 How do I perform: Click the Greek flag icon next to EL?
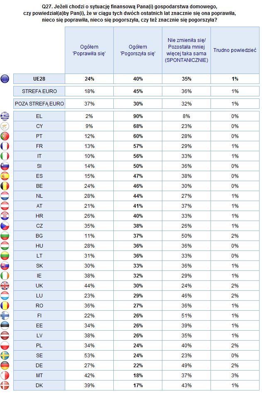point(5,116)
